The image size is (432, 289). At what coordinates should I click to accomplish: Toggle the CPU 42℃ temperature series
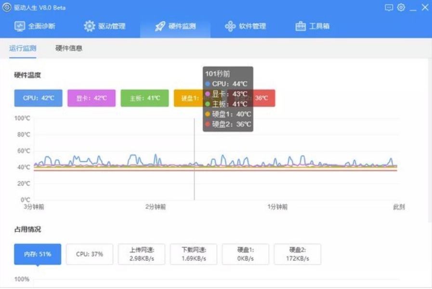[38, 98]
